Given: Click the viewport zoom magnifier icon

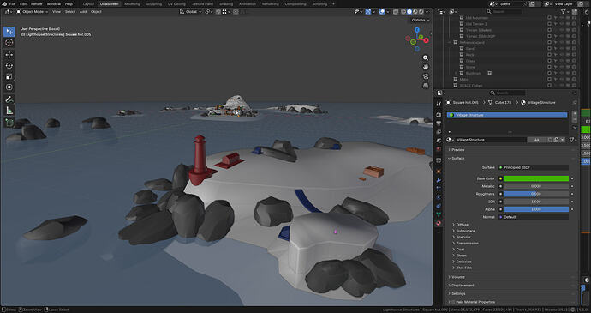Looking at the screenshot, I should [x=426, y=57].
